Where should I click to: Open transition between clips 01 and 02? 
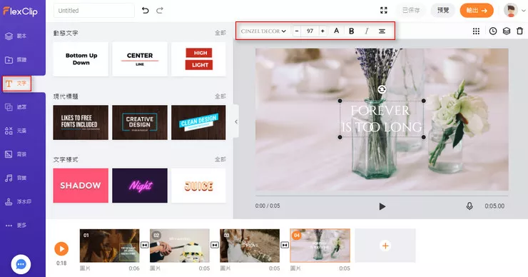click(x=144, y=245)
